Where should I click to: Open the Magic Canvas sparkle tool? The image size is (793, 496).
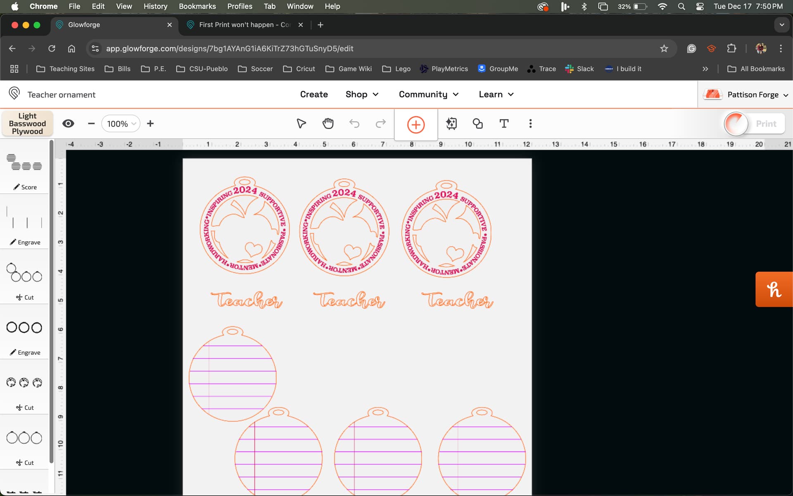pyautogui.click(x=451, y=124)
